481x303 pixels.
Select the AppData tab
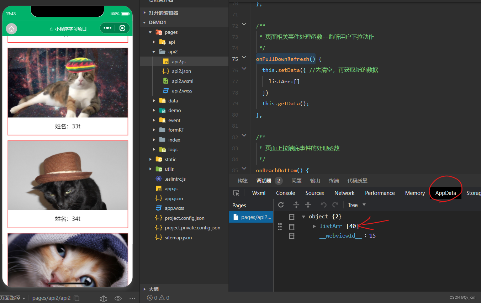445,193
